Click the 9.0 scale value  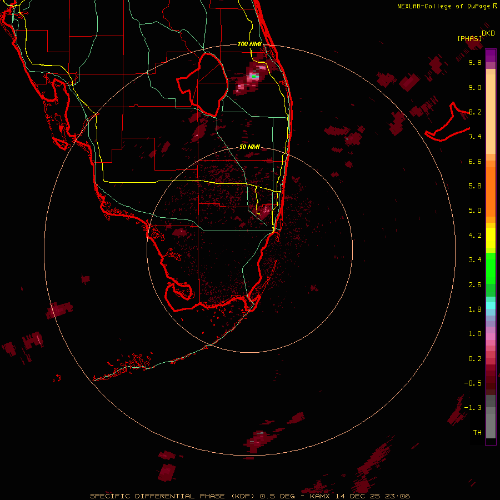point(475,87)
